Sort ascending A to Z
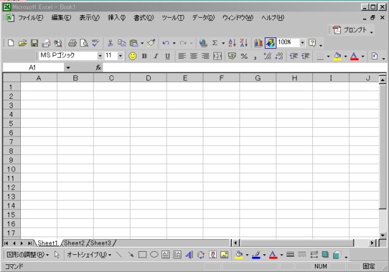389x272 pixels. click(x=232, y=43)
